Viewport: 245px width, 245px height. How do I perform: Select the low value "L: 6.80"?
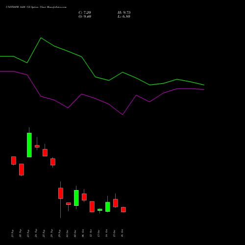124,17
